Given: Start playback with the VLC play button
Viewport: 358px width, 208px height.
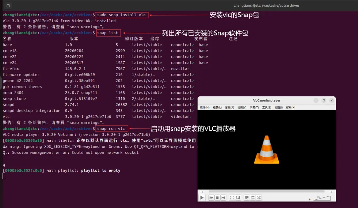Looking at the screenshot, I should (x=202, y=198).
